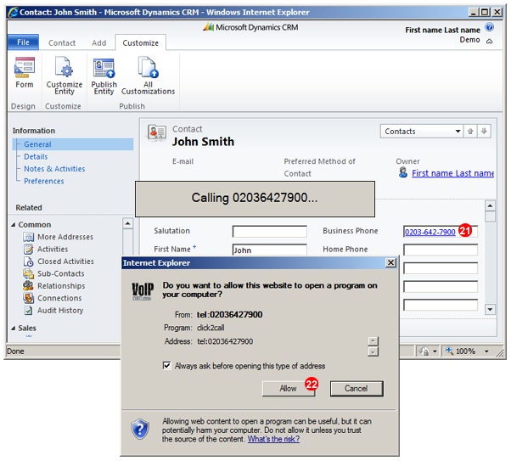
Task: Click the Form icon in ribbon
Action: [x=25, y=71]
